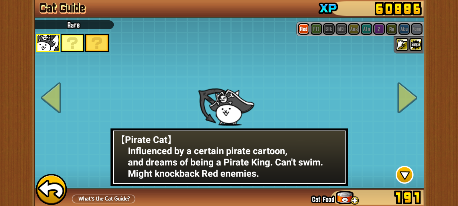Screen dimensions: 458x206
Task: Toggle the Blk black trait filter
Action: [x=329, y=29]
